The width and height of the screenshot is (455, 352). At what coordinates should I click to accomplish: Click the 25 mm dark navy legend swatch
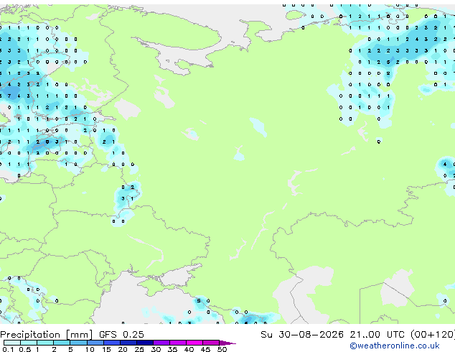144,343
